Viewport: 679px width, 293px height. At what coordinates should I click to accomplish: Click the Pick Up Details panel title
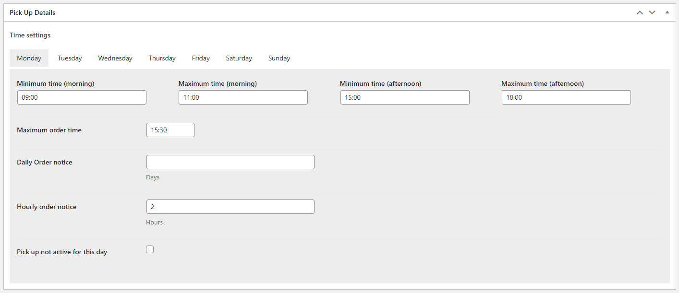coord(32,12)
